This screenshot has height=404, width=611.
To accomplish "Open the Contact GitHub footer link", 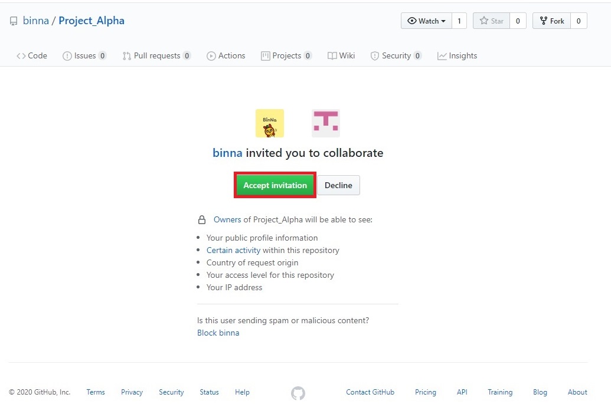I will pyautogui.click(x=370, y=392).
